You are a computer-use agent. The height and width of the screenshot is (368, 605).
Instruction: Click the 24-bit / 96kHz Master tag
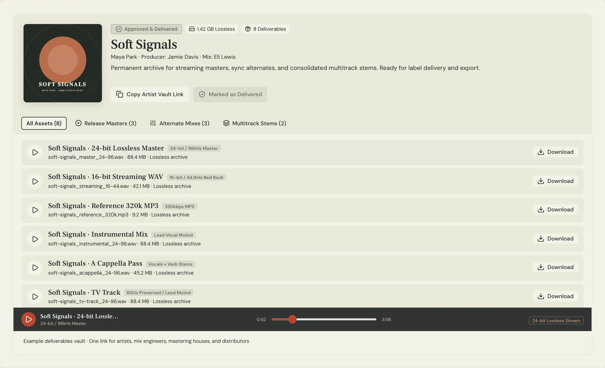pyautogui.click(x=194, y=148)
